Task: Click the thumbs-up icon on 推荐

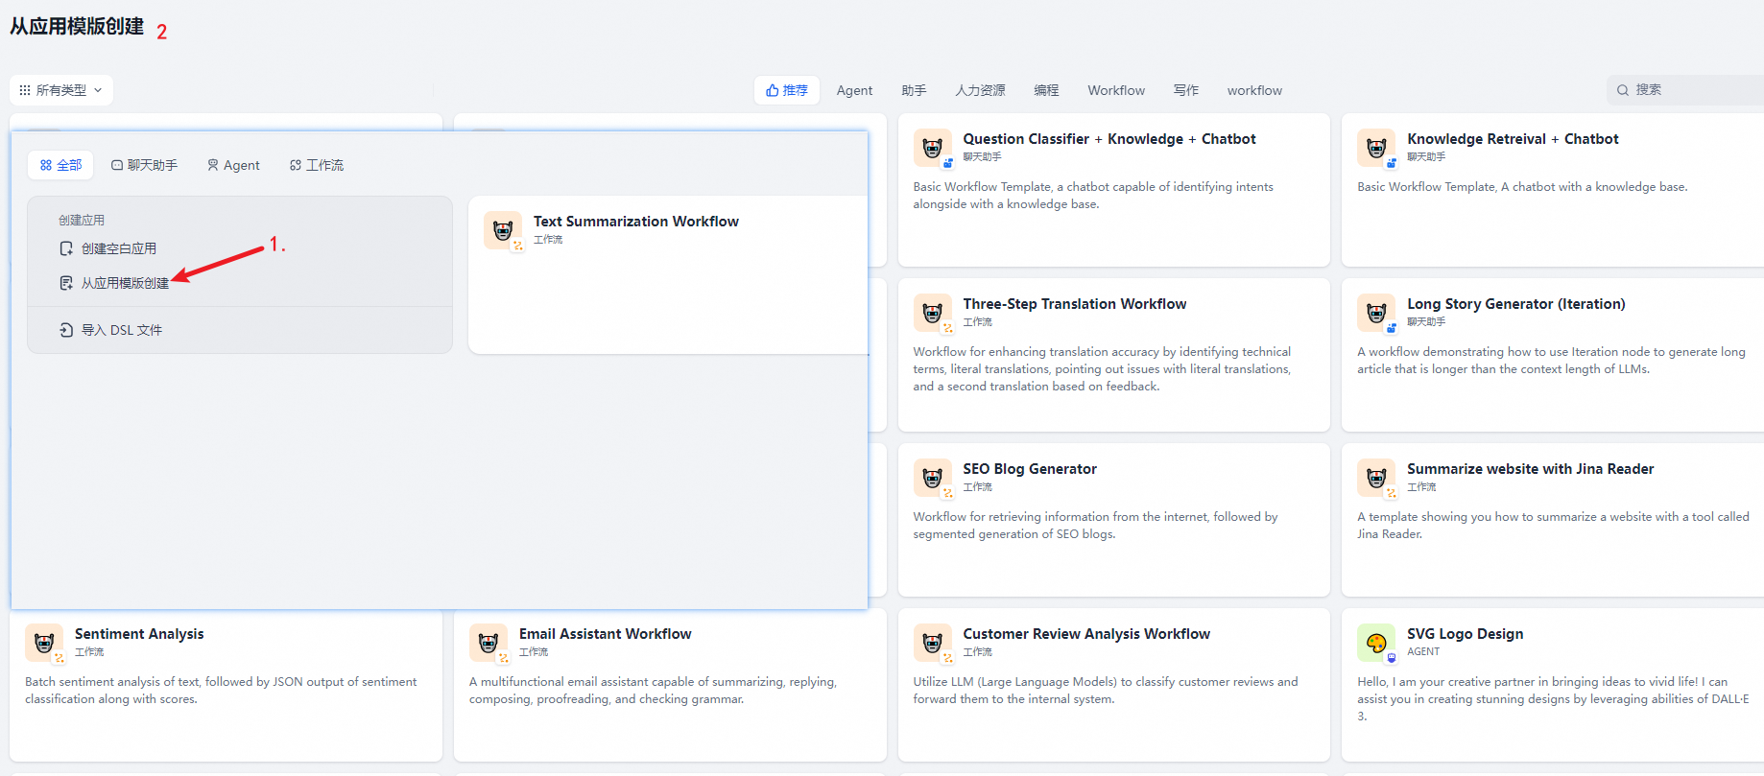Action: pyautogui.click(x=772, y=90)
